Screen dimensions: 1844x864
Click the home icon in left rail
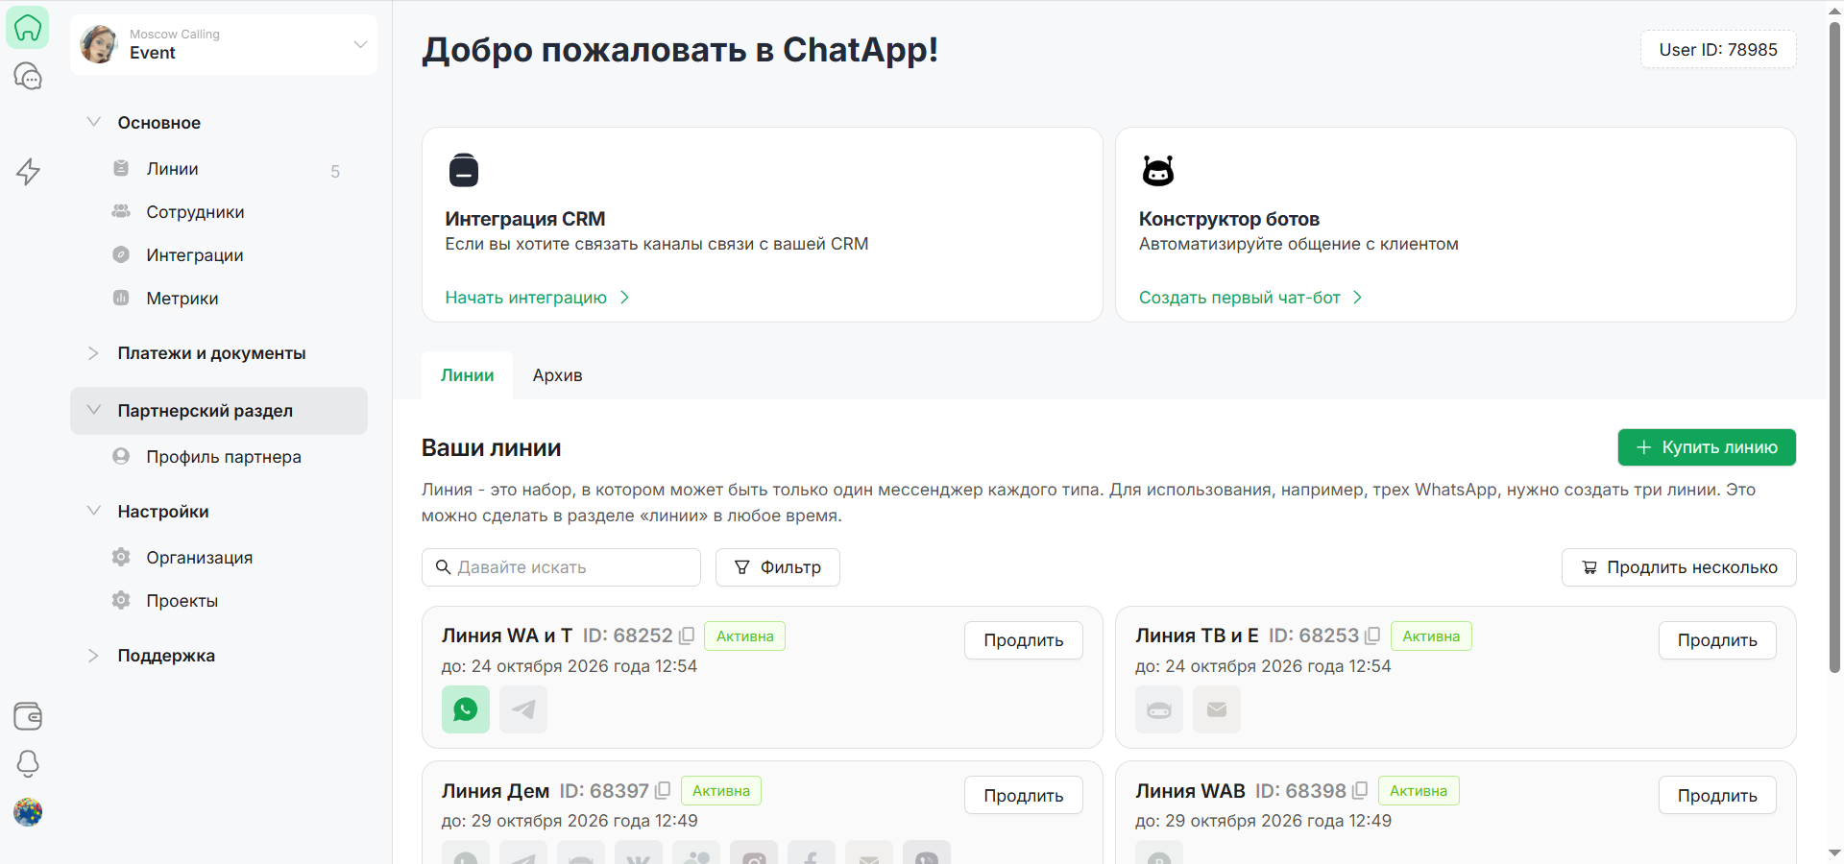[x=28, y=28]
